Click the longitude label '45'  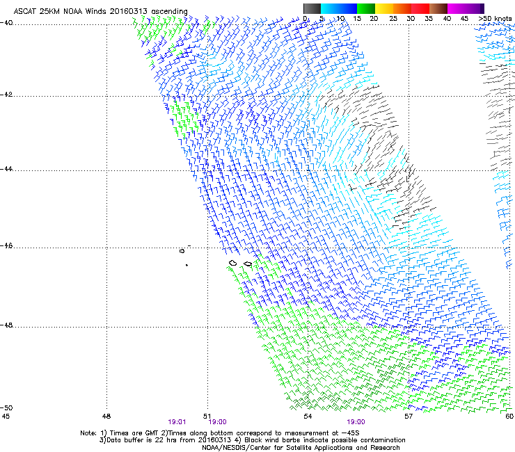click(x=6, y=417)
